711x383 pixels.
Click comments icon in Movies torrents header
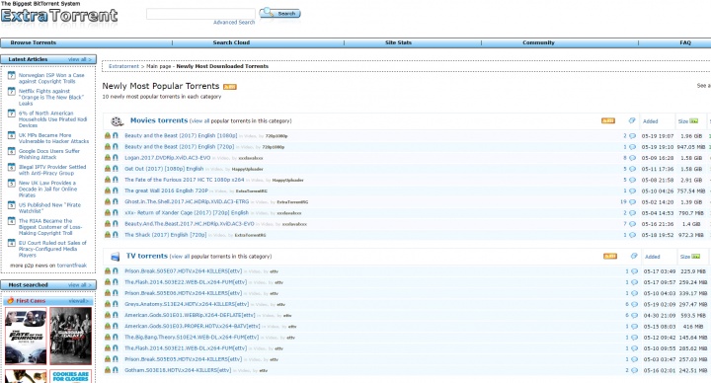[x=632, y=120]
